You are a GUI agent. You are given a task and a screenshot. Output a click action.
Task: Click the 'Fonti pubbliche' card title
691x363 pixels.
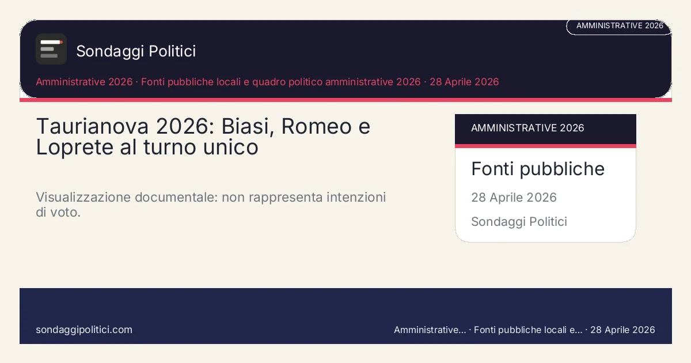point(537,169)
